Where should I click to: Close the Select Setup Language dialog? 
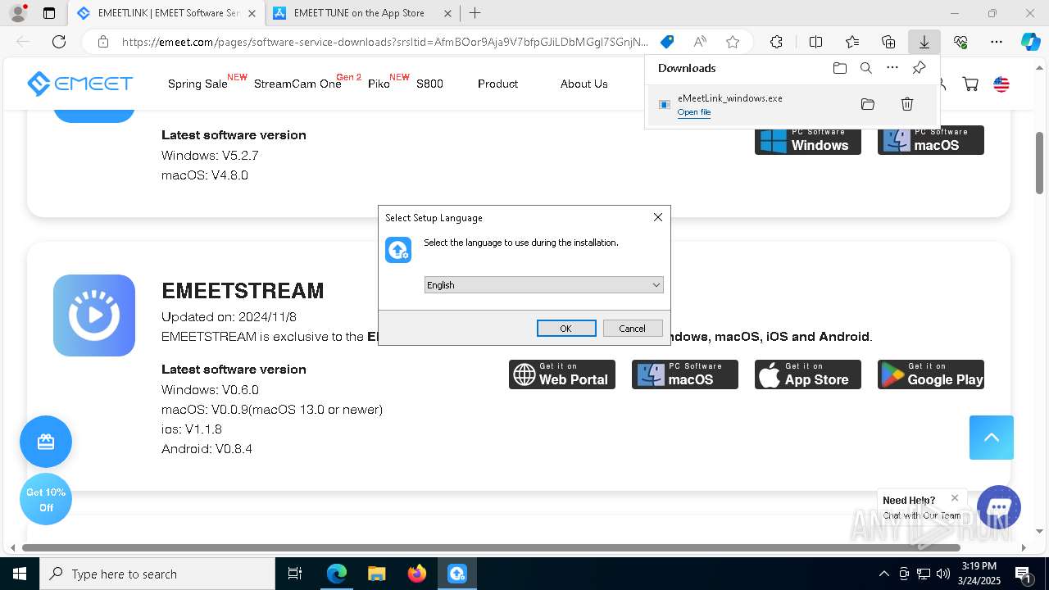657,217
